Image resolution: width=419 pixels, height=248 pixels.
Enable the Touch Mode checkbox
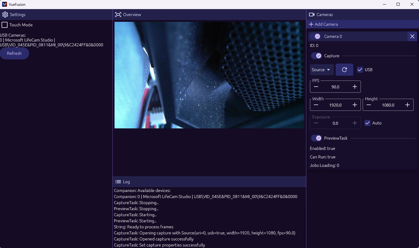(x=5, y=25)
